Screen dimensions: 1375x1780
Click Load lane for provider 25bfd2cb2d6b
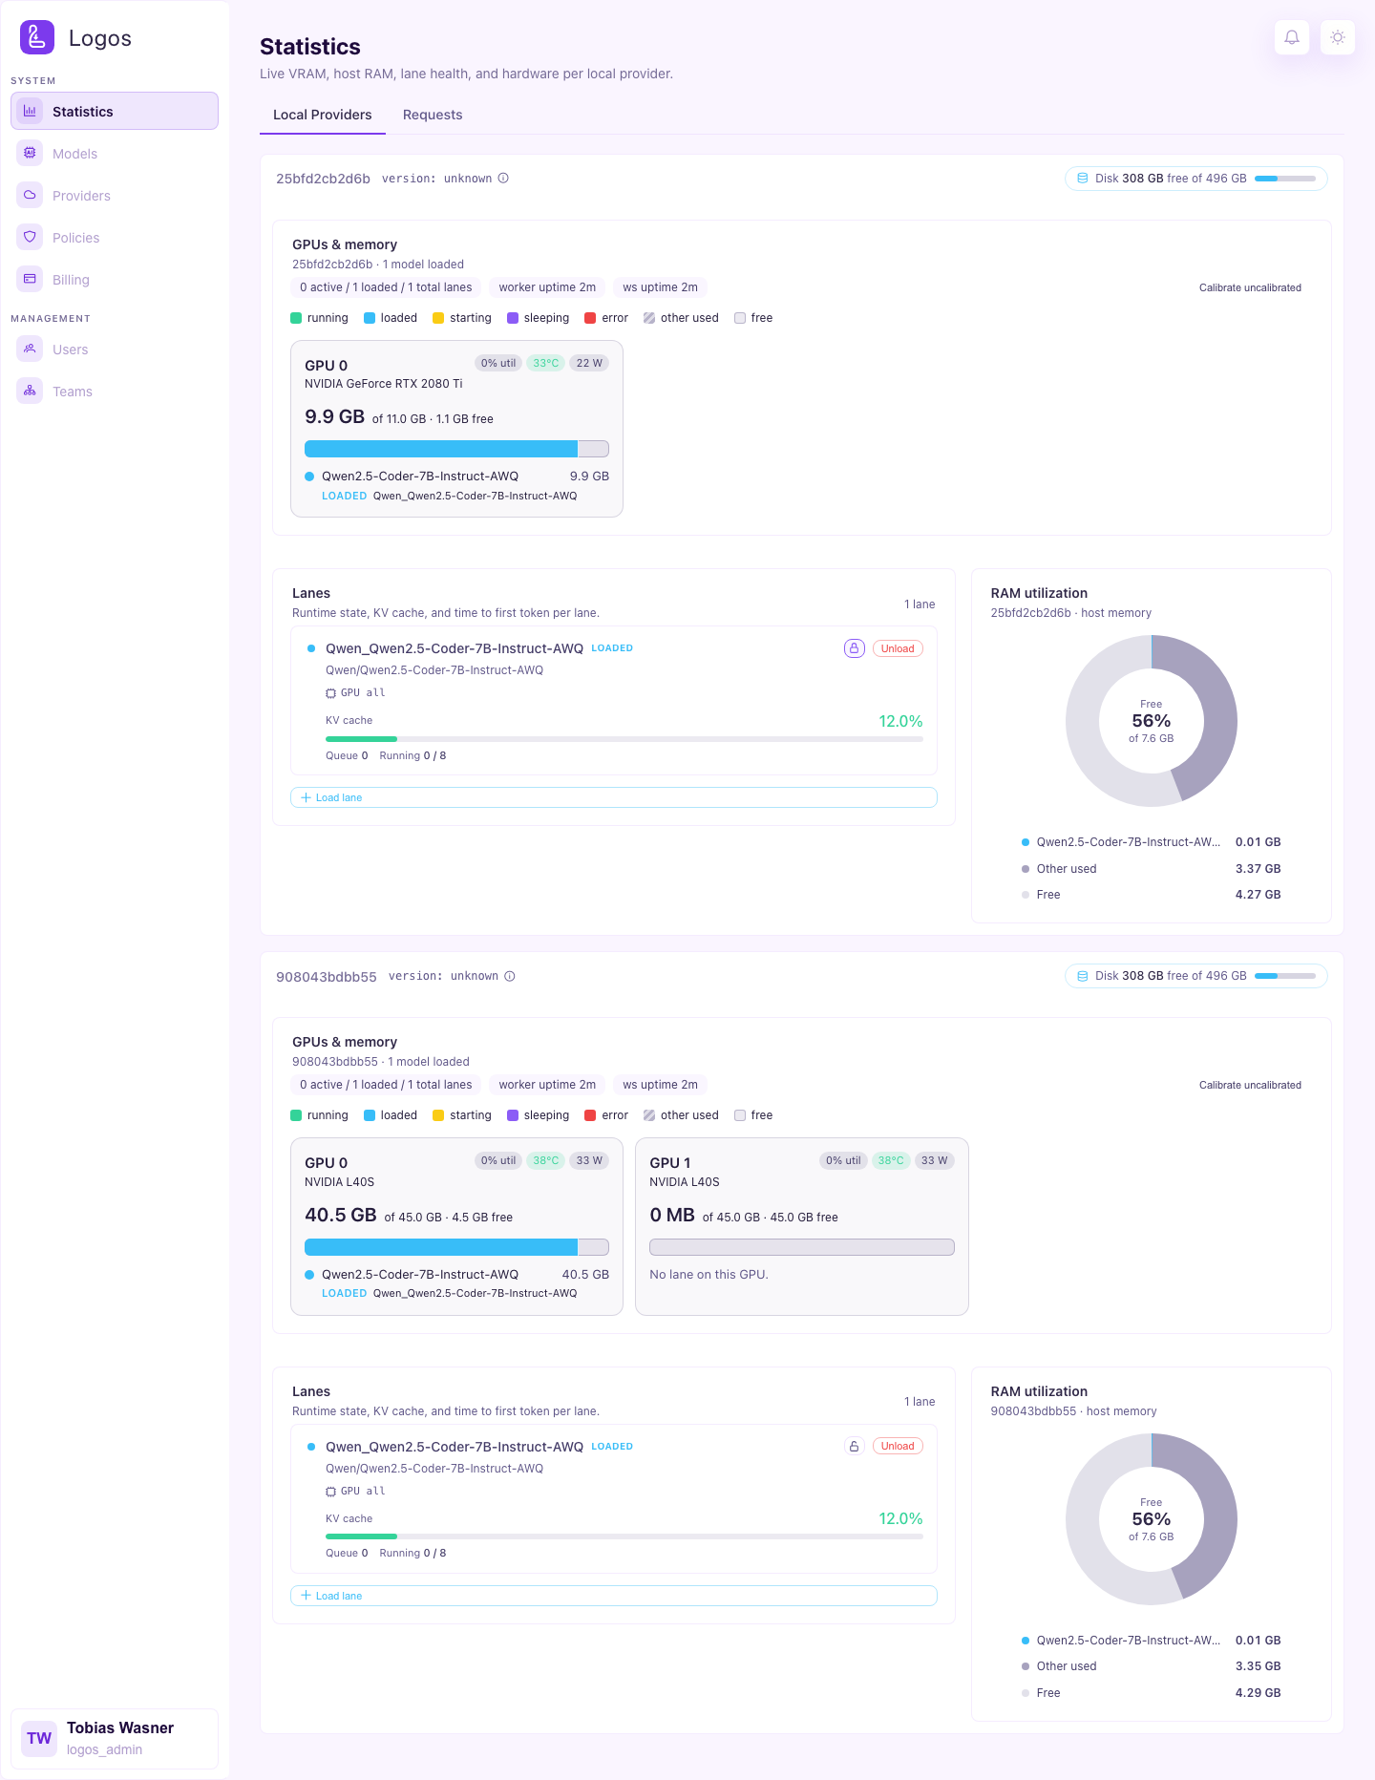(614, 797)
